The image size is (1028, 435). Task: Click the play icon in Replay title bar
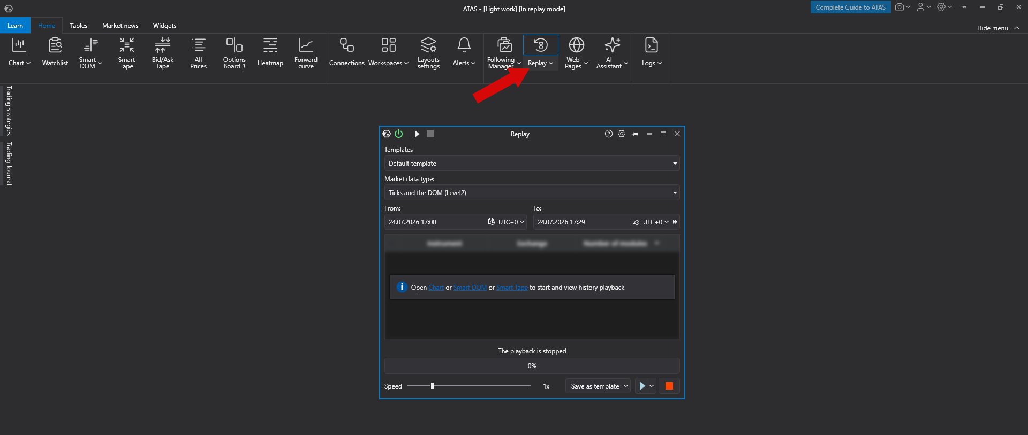click(417, 134)
